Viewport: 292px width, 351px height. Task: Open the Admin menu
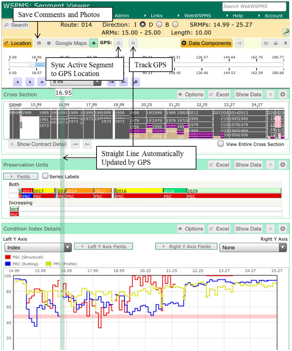[122, 16]
